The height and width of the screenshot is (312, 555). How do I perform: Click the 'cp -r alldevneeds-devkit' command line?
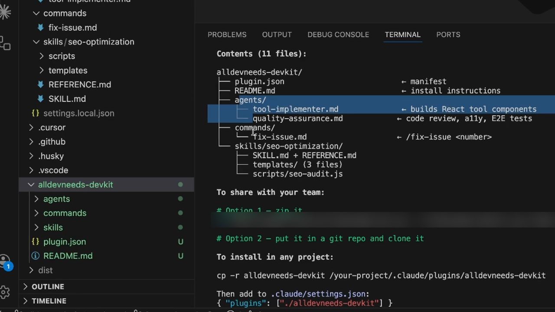381,276
